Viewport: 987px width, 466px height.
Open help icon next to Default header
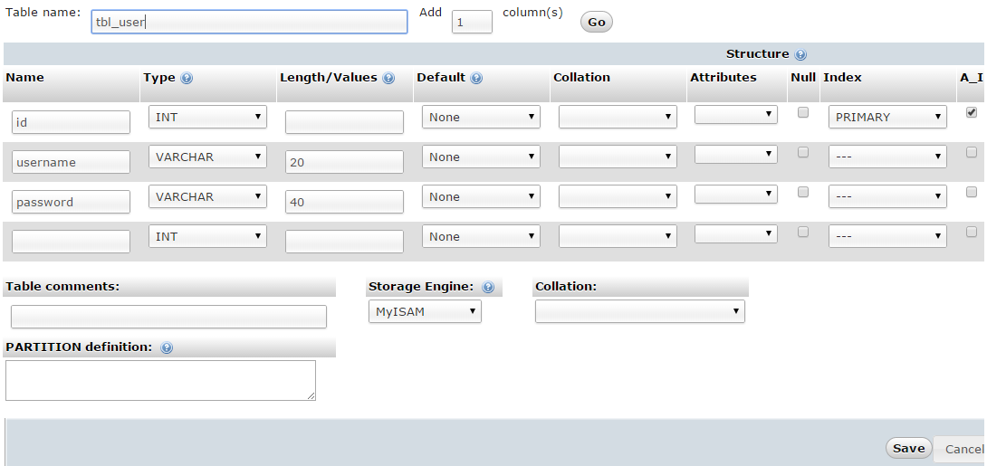(x=476, y=78)
